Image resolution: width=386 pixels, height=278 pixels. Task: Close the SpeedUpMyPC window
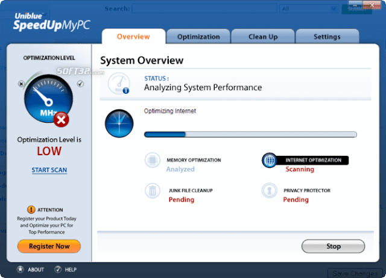(372, 5)
